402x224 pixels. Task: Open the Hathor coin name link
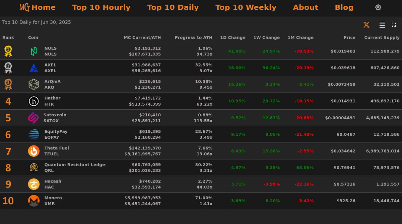point(52,98)
